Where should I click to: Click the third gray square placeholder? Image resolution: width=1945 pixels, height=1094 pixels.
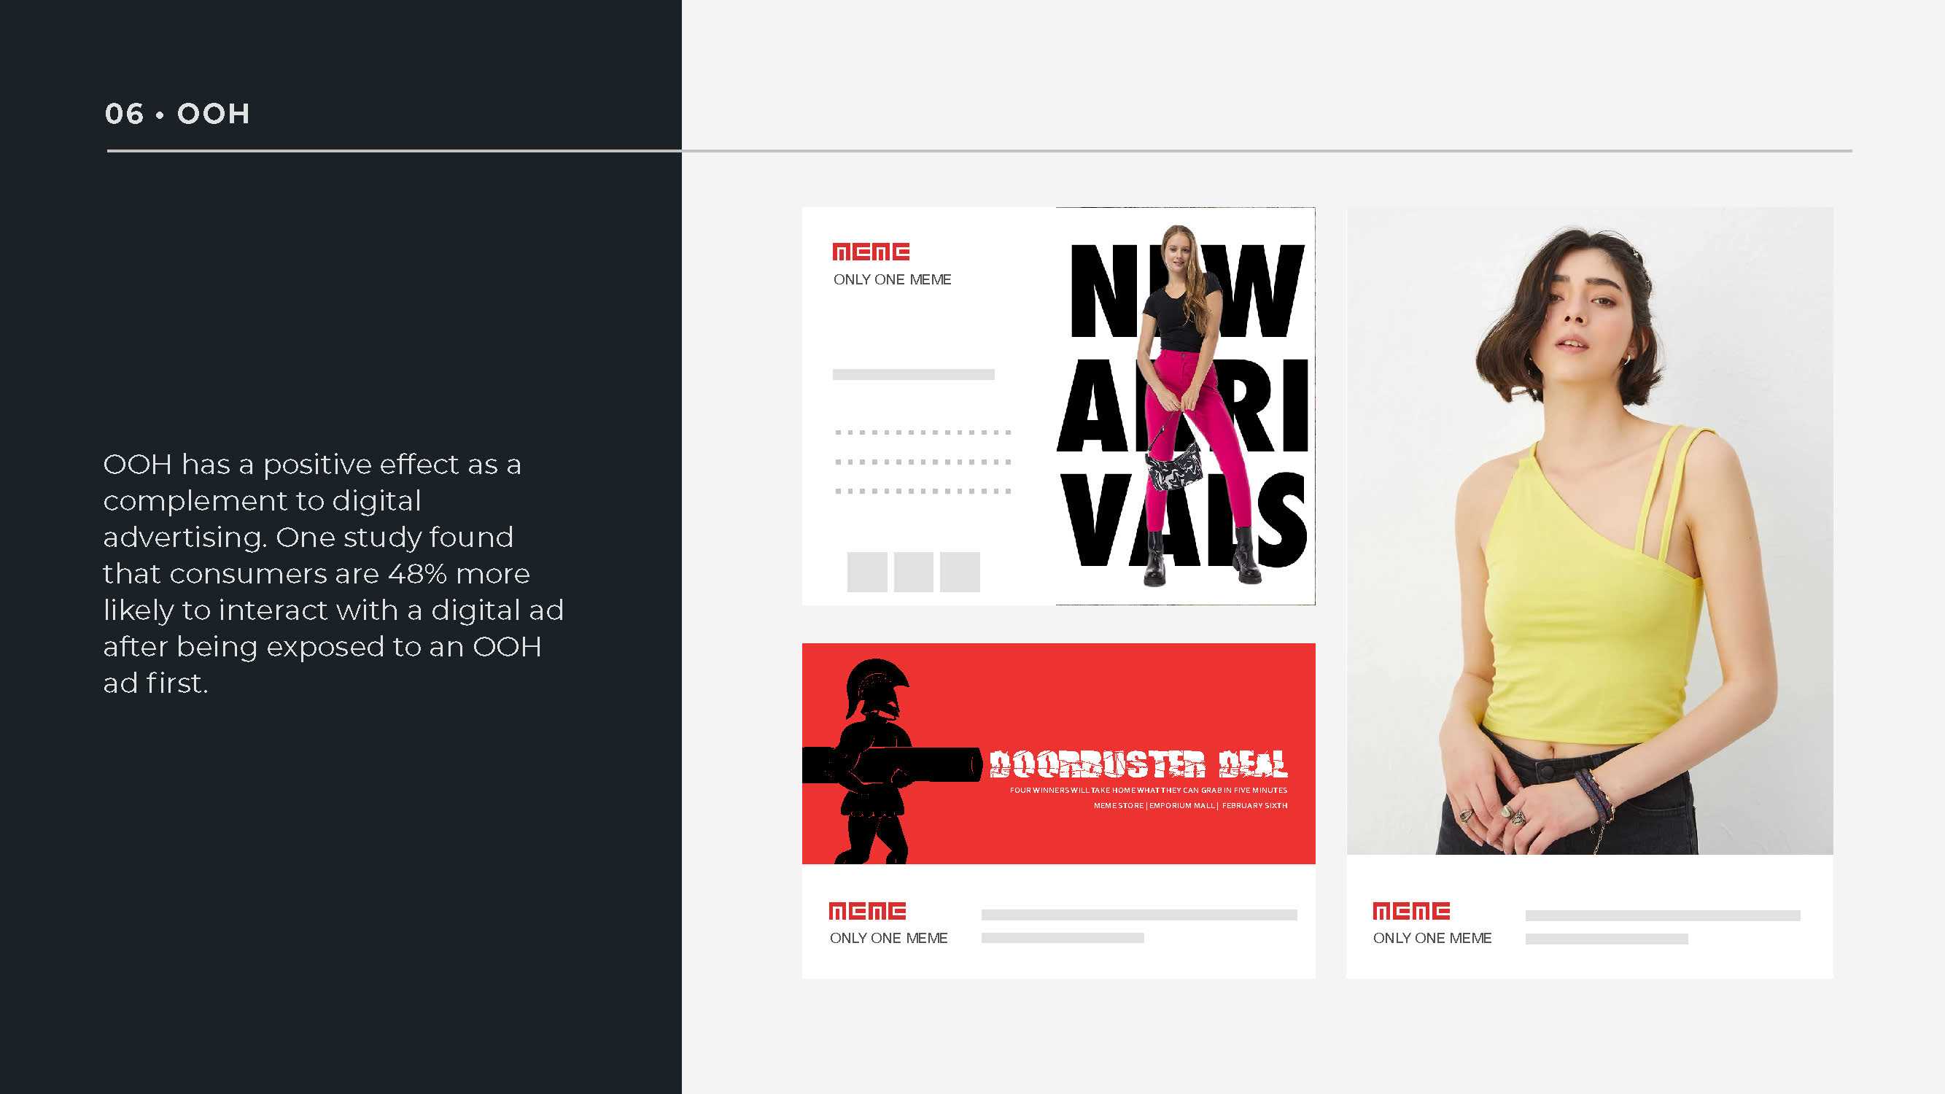[x=960, y=572]
